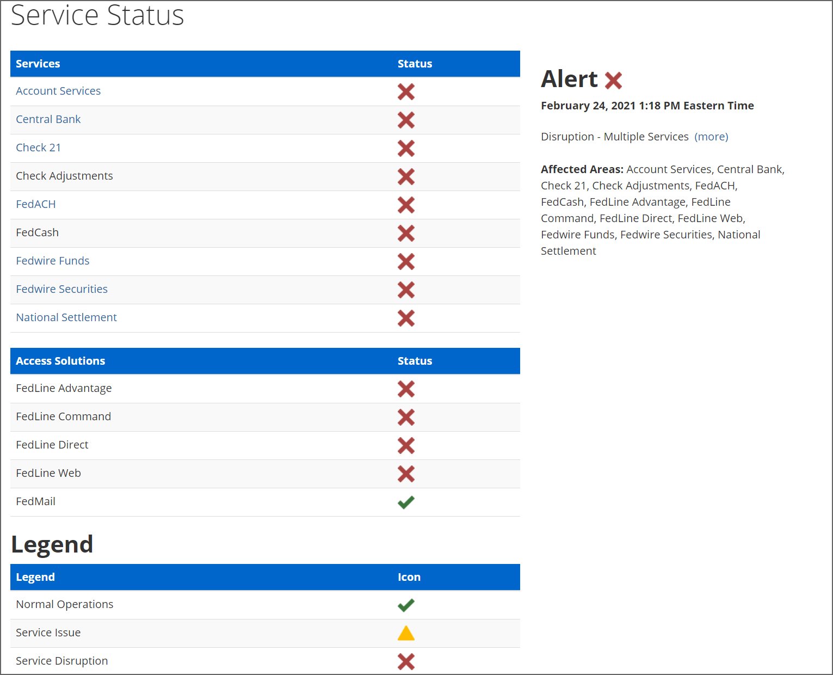Screen dimensions: 833x675
Task: Click the Services column header
Action: [38, 64]
